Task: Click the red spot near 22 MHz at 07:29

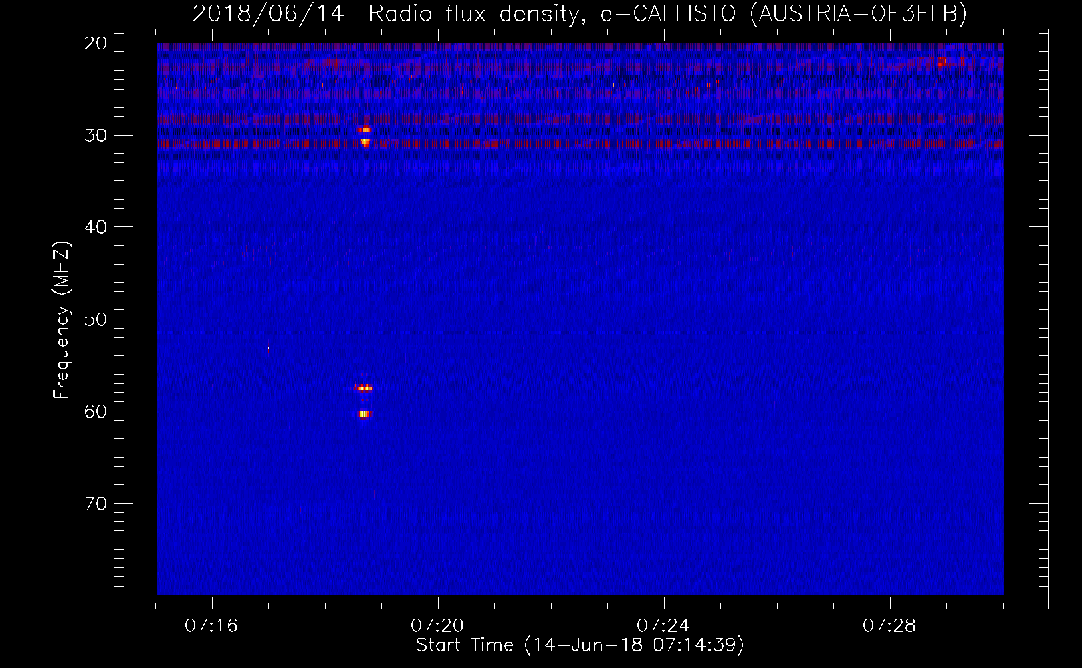Action: pyautogui.click(x=941, y=63)
